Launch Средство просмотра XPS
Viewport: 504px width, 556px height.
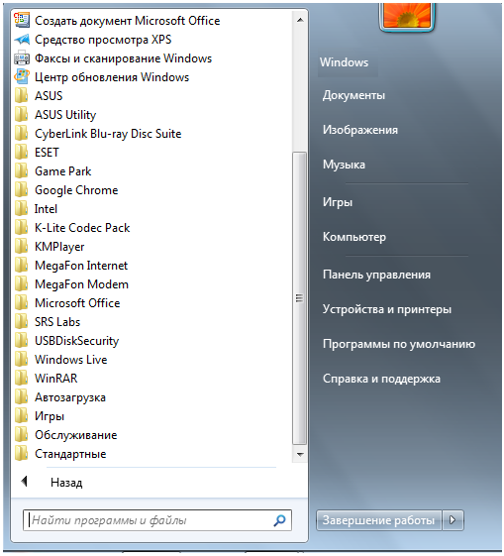[103, 40]
